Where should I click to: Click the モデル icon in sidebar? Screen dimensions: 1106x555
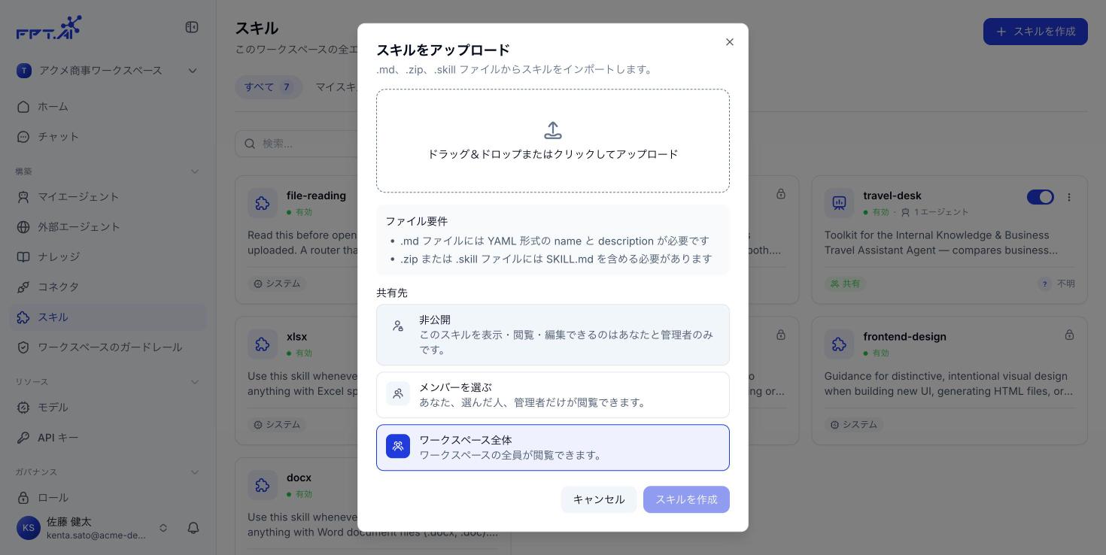pos(23,408)
